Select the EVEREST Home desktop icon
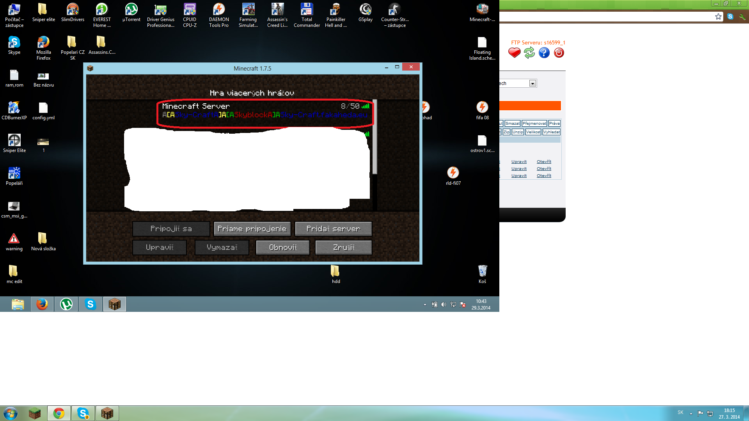This screenshot has height=421, width=749. tap(102, 16)
